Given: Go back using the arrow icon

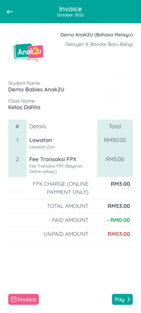Looking at the screenshot, I should click(x=9, y=12).
